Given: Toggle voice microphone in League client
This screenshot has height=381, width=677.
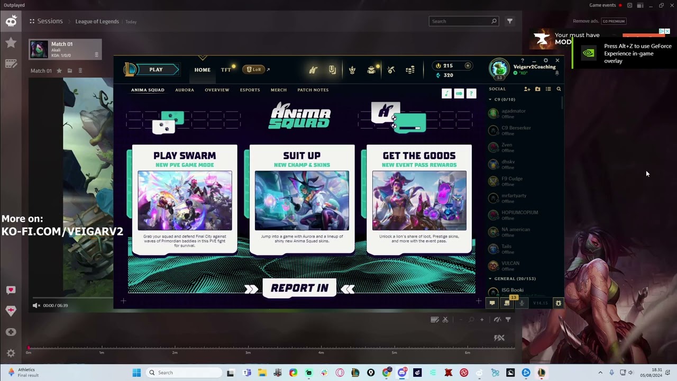Looking at the screenshot, I should [522, 303].
